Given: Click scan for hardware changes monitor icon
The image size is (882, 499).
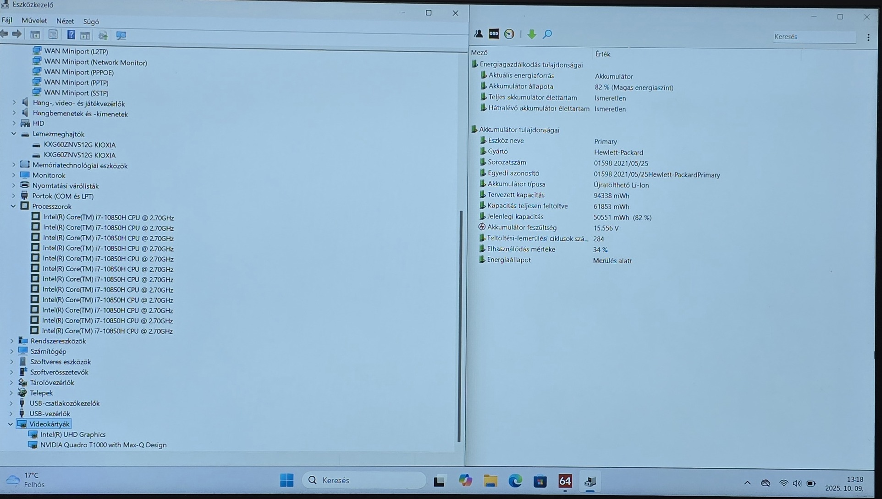Looking at the screenshot, I should 121,35.
